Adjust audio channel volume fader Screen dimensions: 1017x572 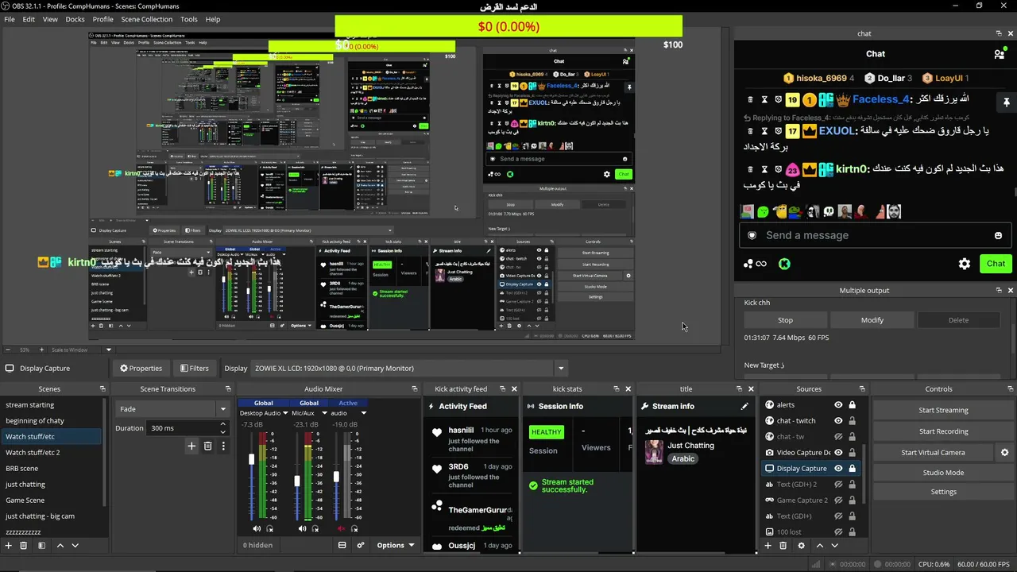coord(336,477)
